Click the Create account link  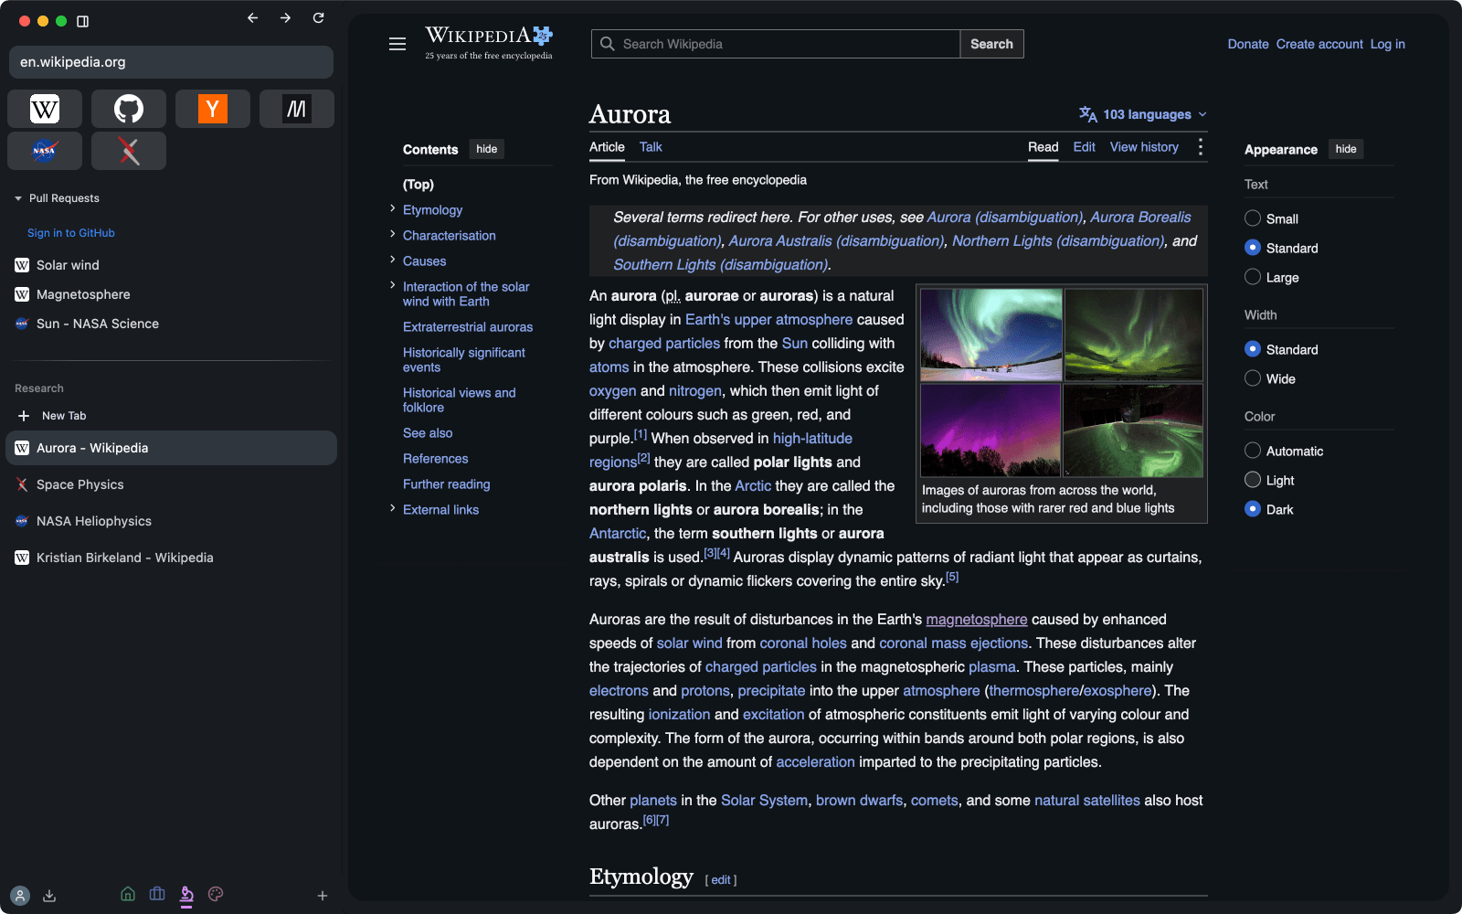click(1319, 44)
